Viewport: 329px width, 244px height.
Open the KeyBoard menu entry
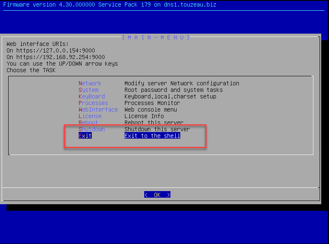(91, 96)
